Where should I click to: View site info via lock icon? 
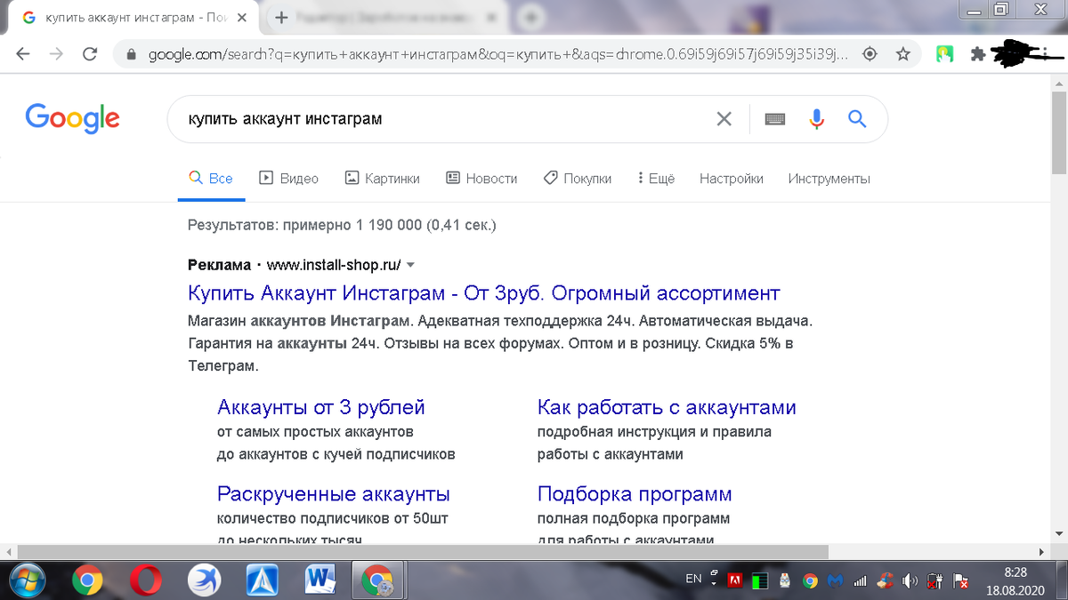pos(133,54)
